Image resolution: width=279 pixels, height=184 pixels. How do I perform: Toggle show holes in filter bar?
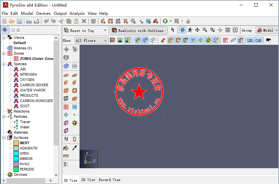pos(178,40)
